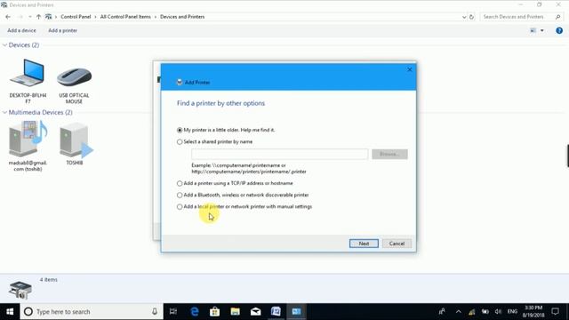Screen dimensions: 569x320
Task: Collapse the Devices (2) group
Action: coord(4,45)
